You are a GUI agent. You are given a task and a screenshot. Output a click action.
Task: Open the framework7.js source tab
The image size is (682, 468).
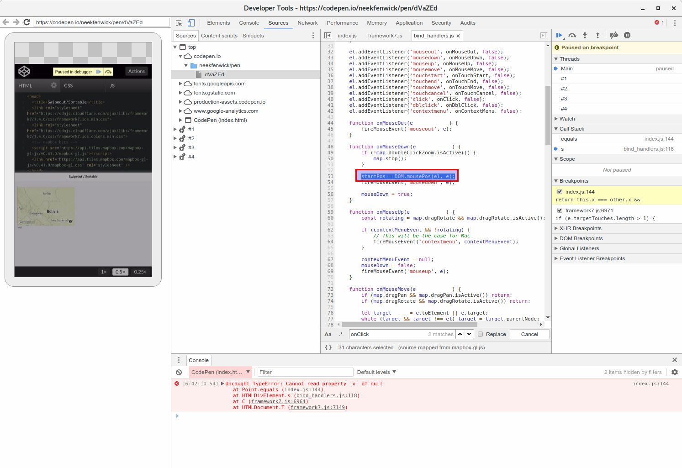(x=385, y=35)
